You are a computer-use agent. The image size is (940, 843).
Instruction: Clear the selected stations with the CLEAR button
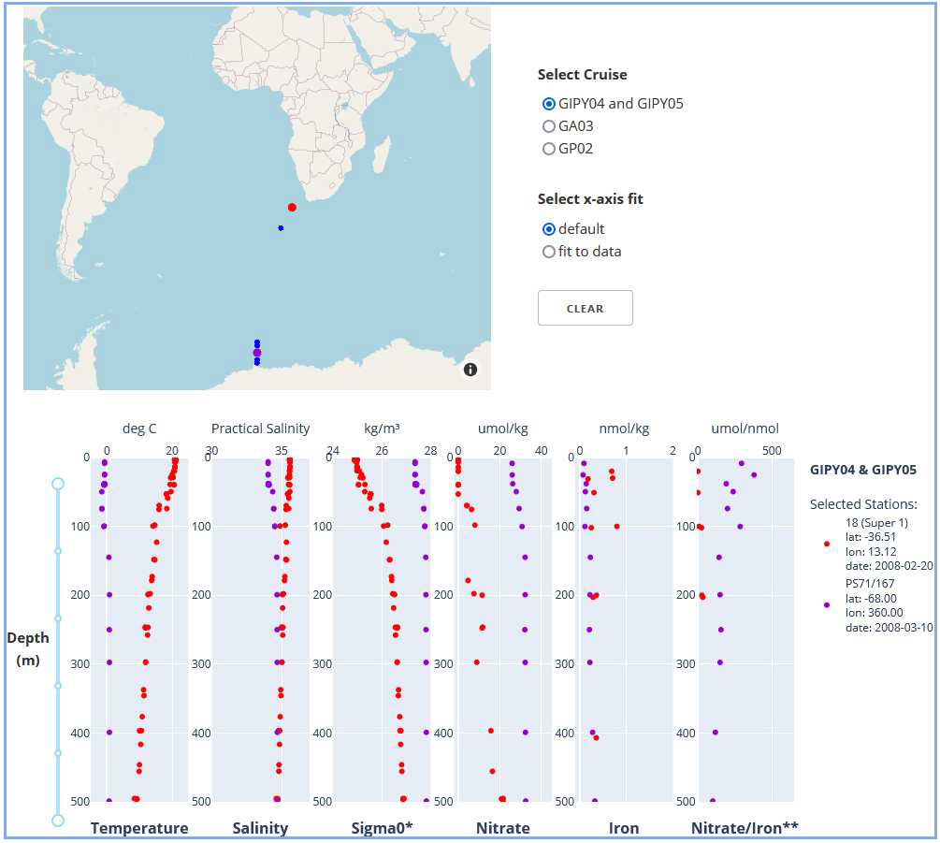click(586, 308)
